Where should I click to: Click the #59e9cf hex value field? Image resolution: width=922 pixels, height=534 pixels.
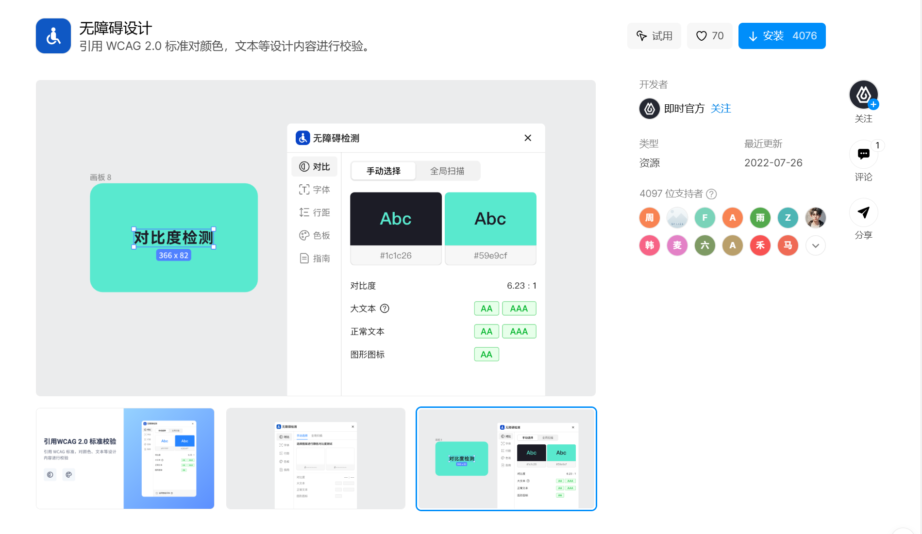coord(490,256)
